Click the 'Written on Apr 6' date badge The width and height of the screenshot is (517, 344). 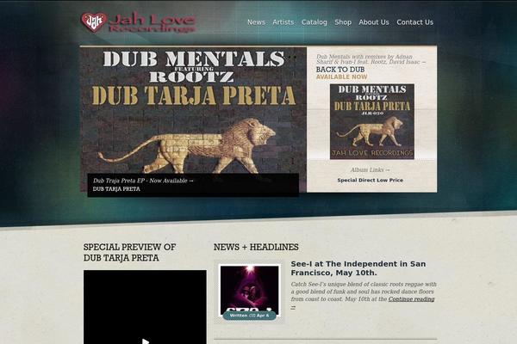click(250, 316)
